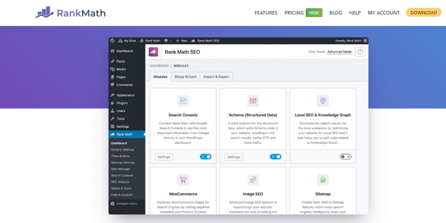Disable the Schema Structured Data toggle

click(x=276, y=157)
